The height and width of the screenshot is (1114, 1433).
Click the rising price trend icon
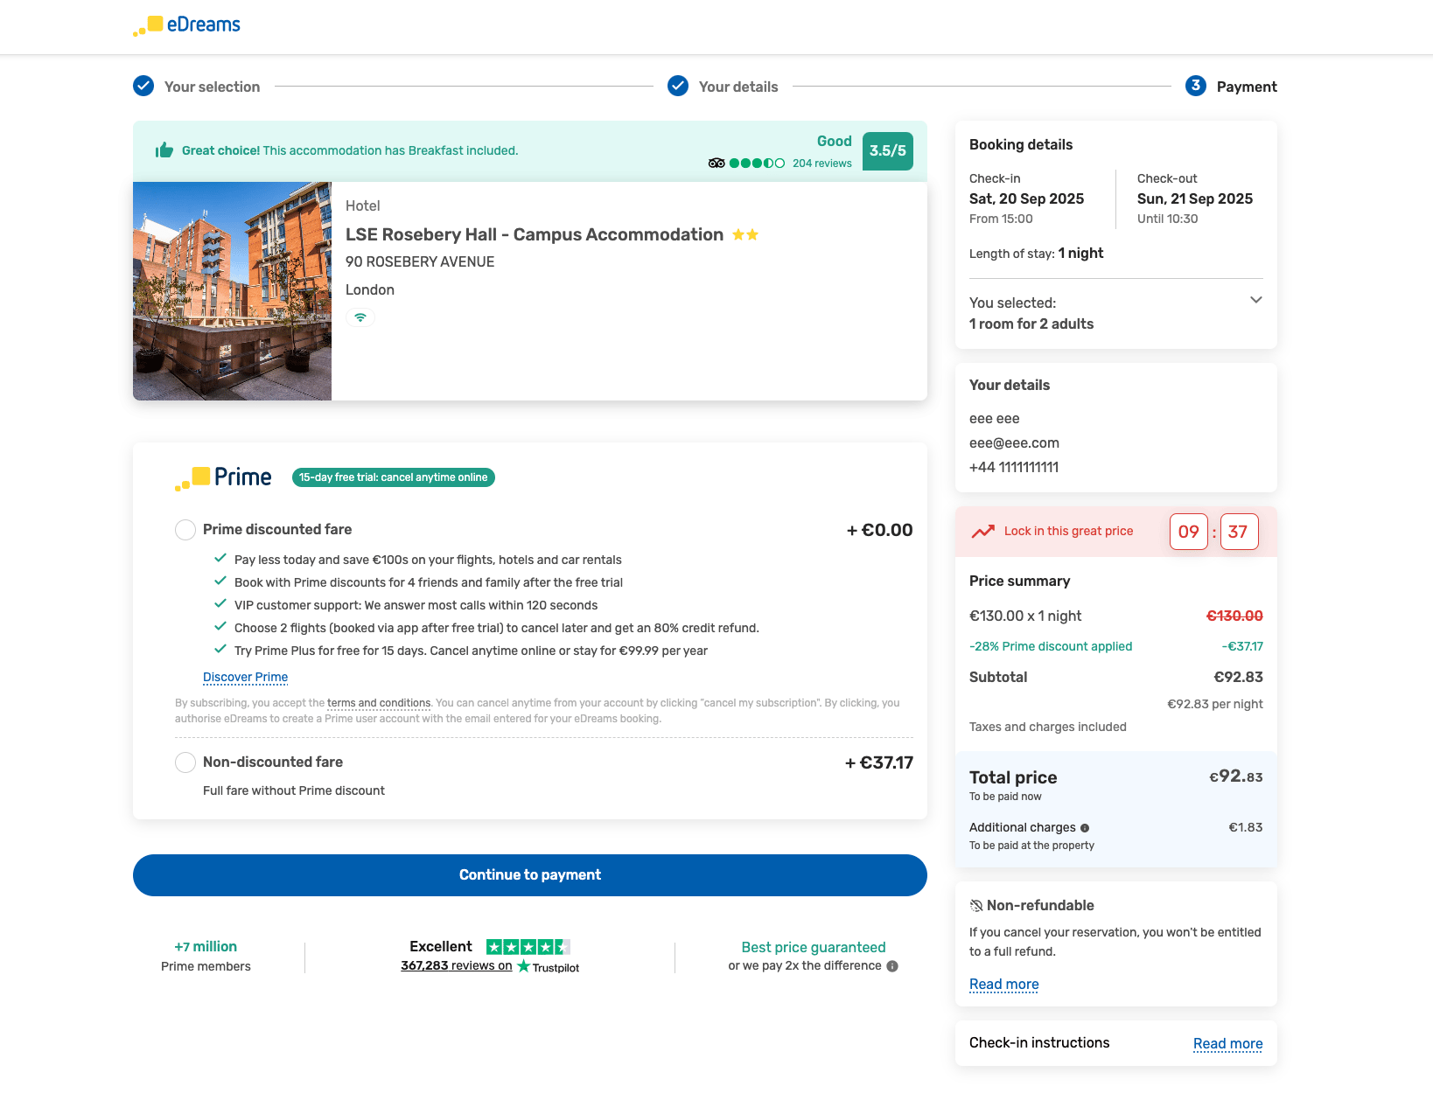pyautogui.click(x=983, y=532)
